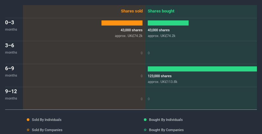
Task: Click the striped Sold By Companies legend icon
Action: point(28,130)
